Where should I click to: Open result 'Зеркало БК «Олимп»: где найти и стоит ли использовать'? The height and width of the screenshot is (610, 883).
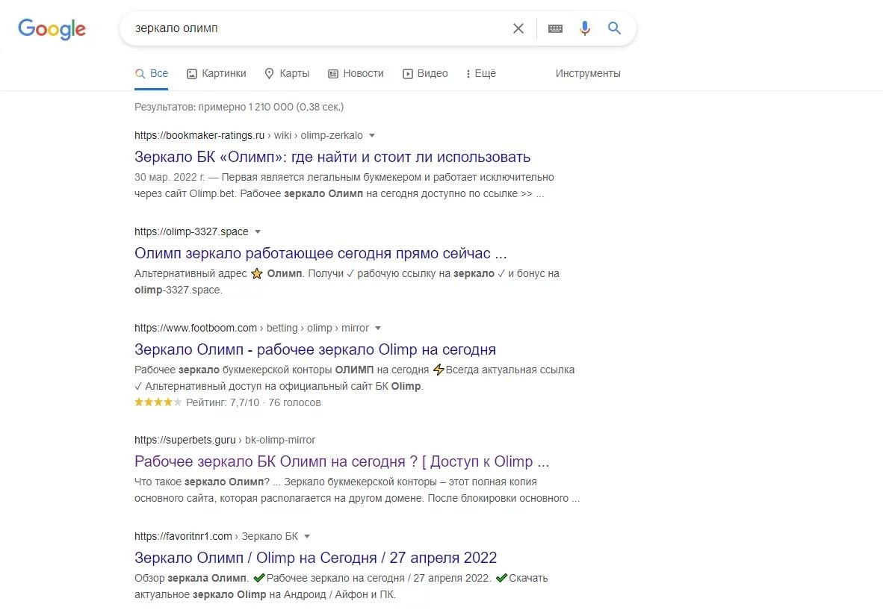click(332, 157)
